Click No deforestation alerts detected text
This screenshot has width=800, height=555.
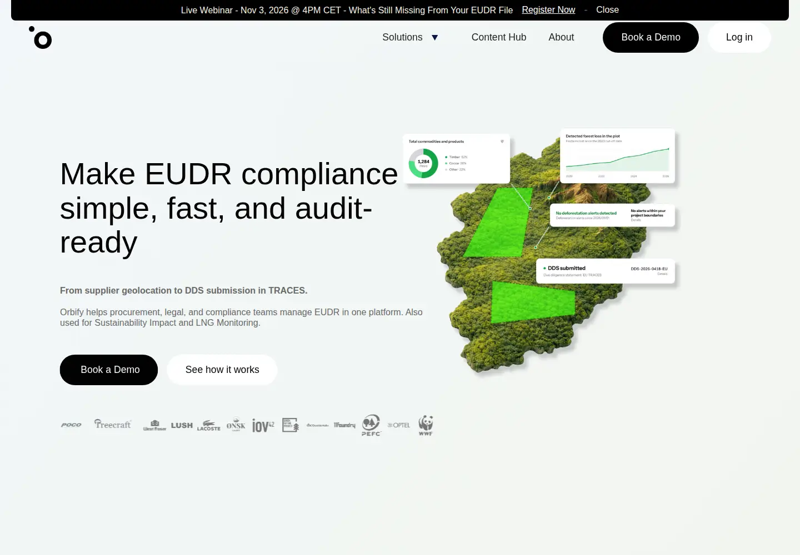[586, 213]
